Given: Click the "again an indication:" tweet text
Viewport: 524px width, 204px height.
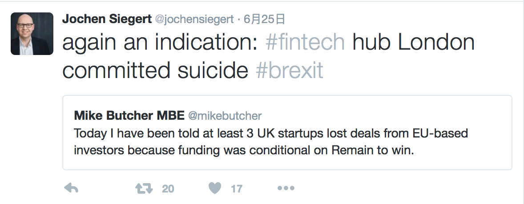Looking at the screenshot, I should 160,43.
